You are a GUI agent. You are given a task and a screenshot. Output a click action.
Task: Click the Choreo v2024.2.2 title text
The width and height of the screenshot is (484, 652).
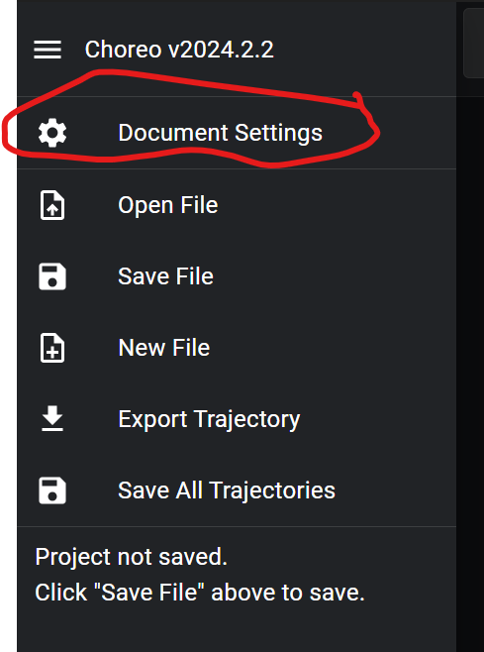(179, 50)
